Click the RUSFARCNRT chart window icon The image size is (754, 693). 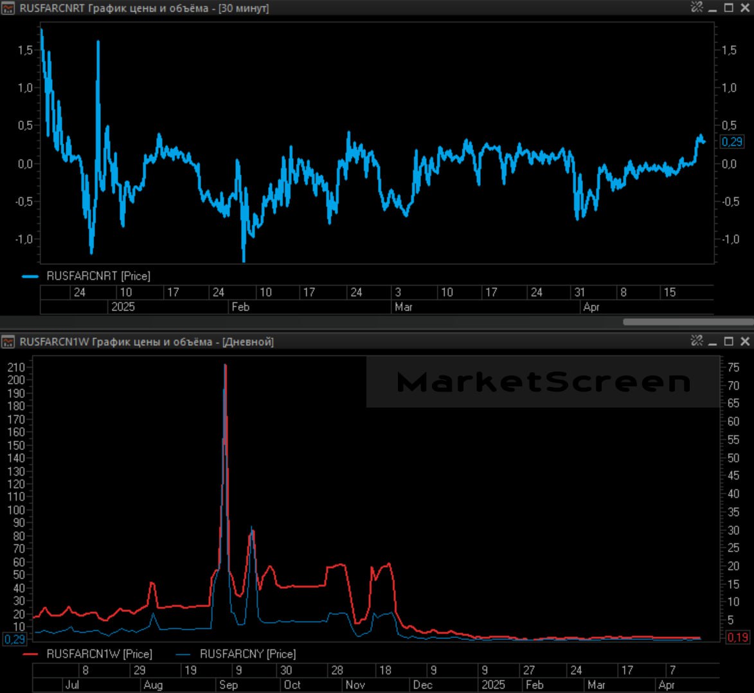(8, 8)
